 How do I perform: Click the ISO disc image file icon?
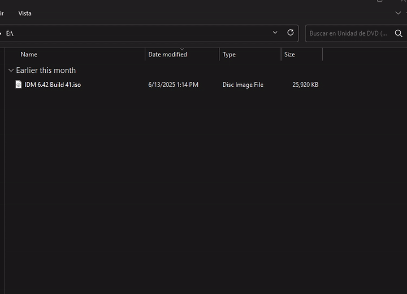(x=19, y=85)
